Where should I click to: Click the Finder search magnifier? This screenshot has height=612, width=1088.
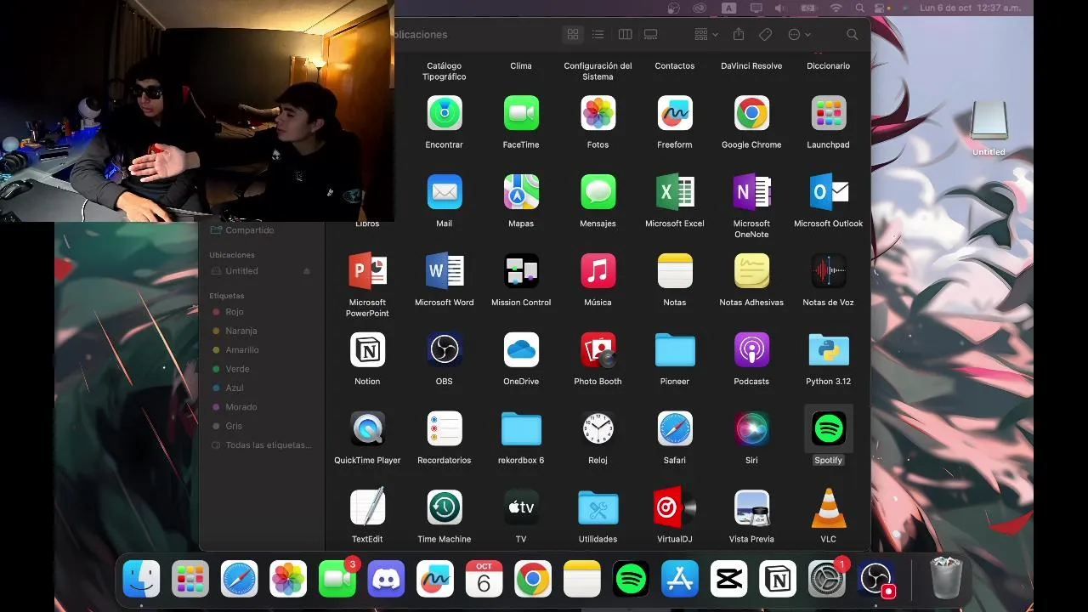point(853,35)
